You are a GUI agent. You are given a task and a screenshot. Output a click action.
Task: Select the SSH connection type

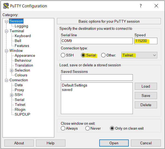(x=63, y=55)
